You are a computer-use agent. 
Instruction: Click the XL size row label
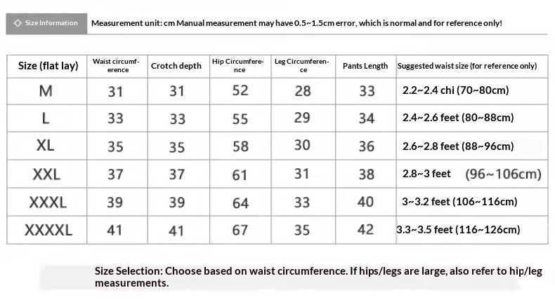pos(46,146)
